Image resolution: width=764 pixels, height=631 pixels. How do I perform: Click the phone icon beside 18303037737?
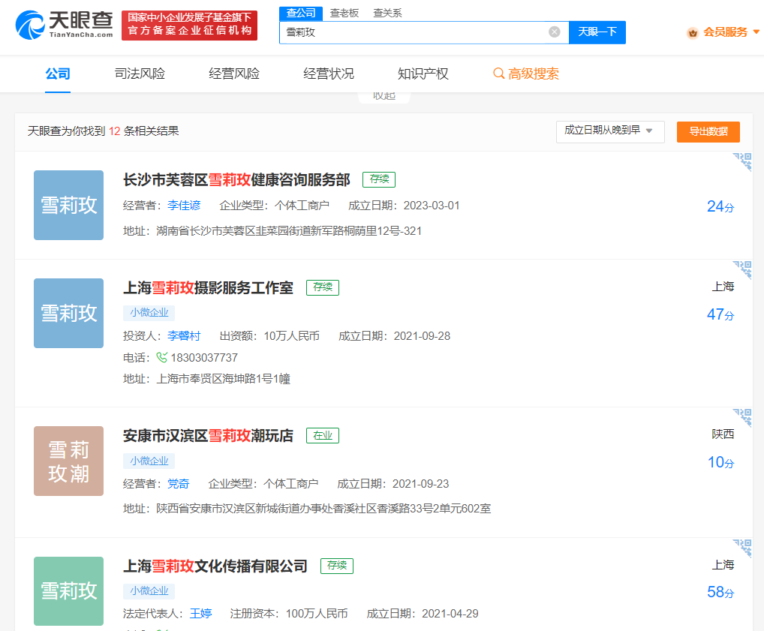point(162,357)
